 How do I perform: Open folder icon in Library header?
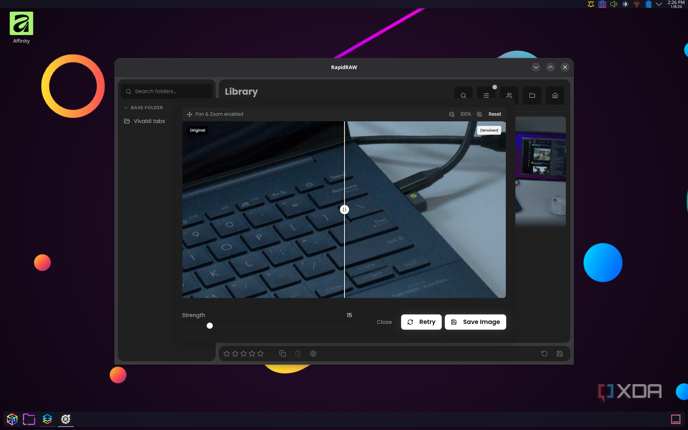pos(532,96)
